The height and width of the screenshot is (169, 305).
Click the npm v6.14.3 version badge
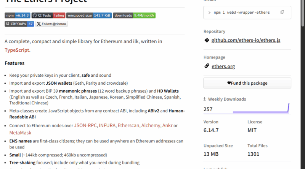pos(18,15)
